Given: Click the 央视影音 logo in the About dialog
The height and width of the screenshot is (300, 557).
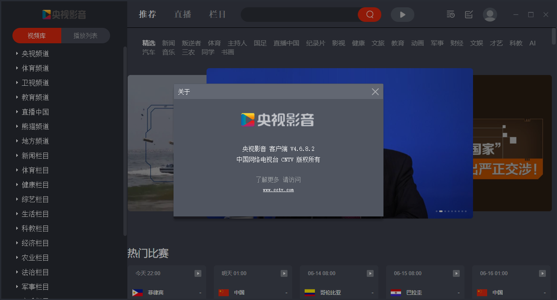Looking at the screenshot, I should coord(278,120).
